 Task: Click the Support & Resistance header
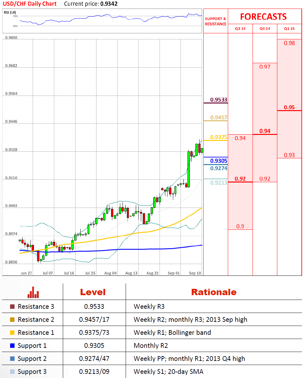(x=215, y=21)
